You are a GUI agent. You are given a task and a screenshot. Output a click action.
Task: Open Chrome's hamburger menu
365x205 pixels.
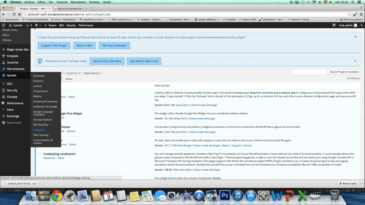pyautogui.click(x=361, y=15)
